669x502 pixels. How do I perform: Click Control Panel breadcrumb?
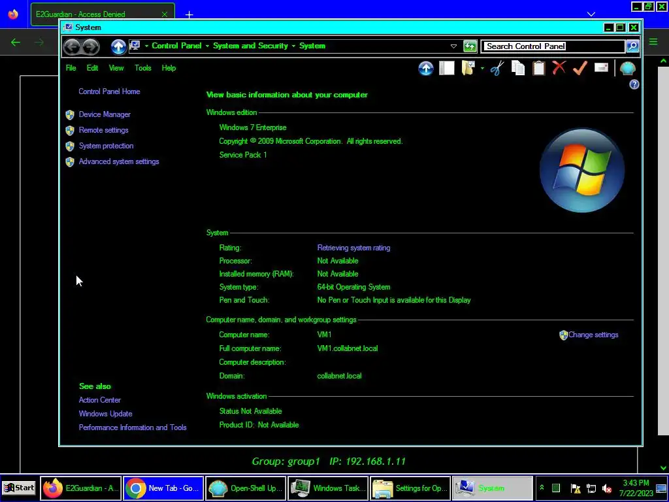176,46
